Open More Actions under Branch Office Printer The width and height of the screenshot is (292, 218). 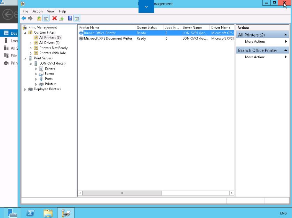[x=262, y=57]
